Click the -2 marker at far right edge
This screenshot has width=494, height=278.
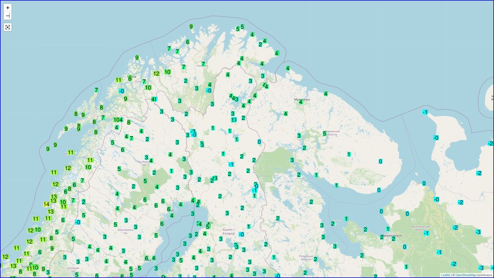490,144
